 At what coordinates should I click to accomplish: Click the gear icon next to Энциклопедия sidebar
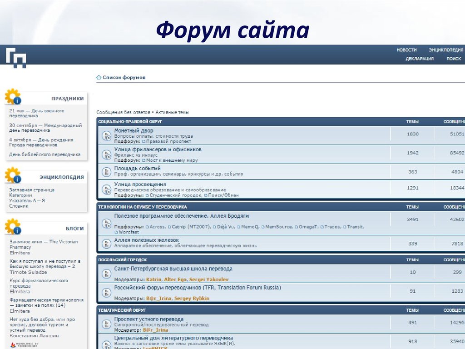click(13, 175)
